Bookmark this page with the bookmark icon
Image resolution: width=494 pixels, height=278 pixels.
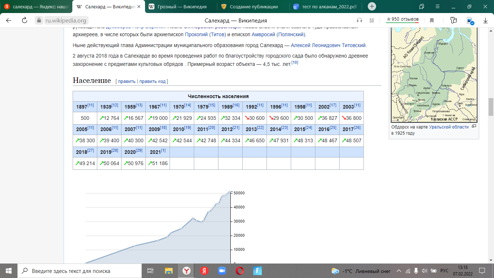click(431, 21)
